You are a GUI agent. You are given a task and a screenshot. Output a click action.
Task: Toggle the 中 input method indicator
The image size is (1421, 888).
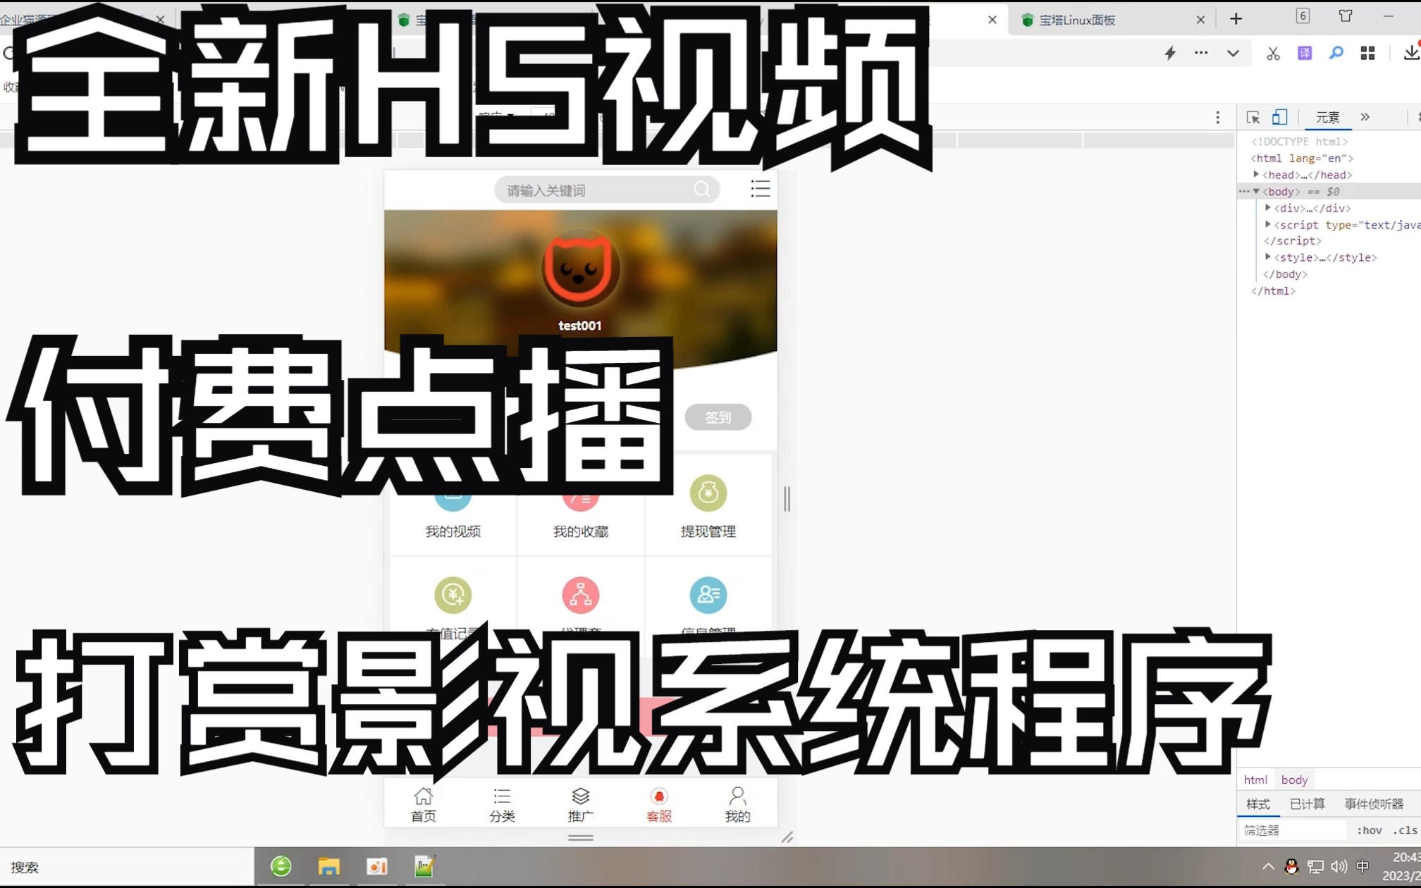click(1362, 866)
